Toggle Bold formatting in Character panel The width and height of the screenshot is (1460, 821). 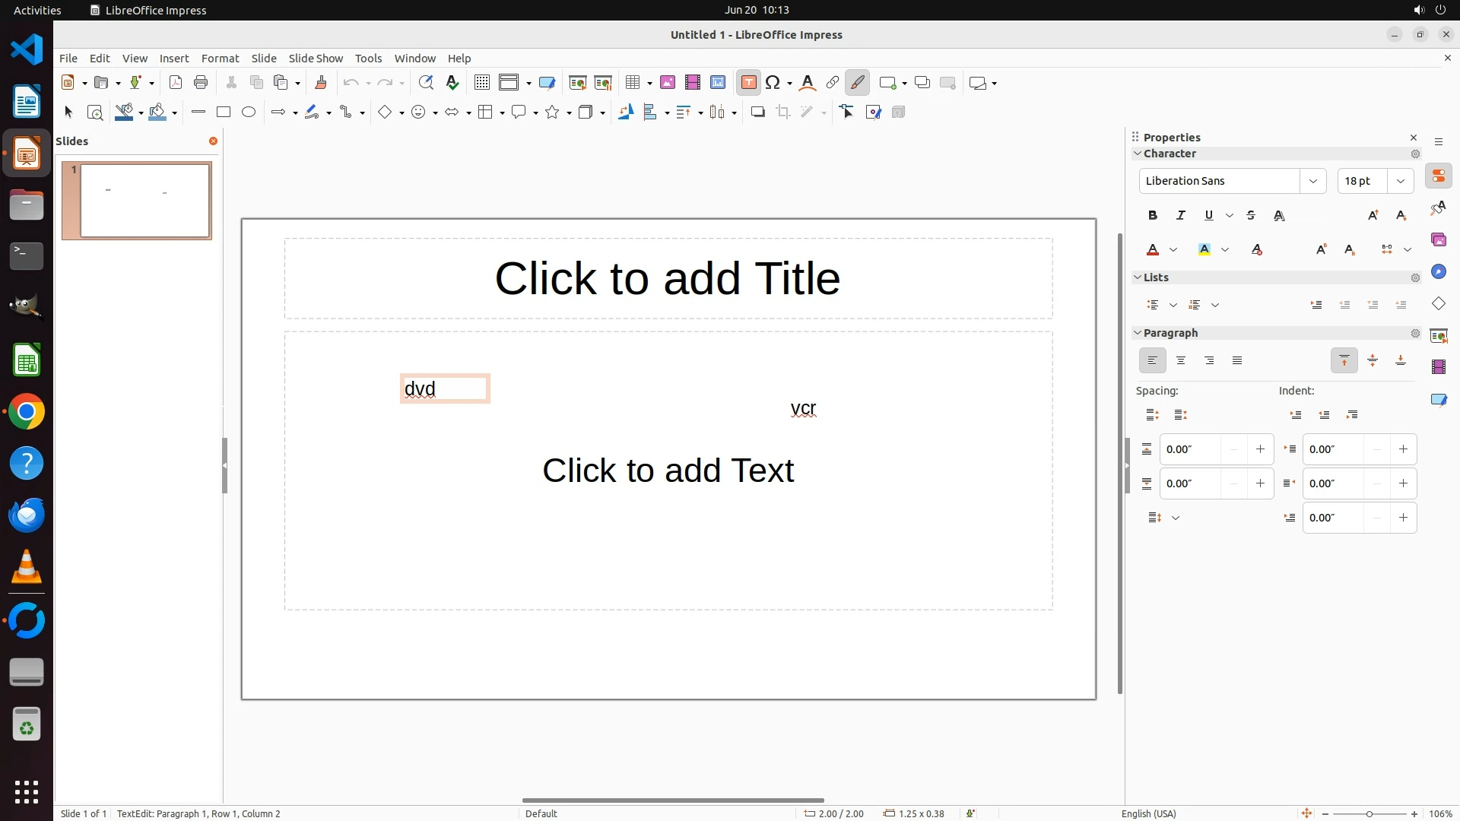point(1153,215)
